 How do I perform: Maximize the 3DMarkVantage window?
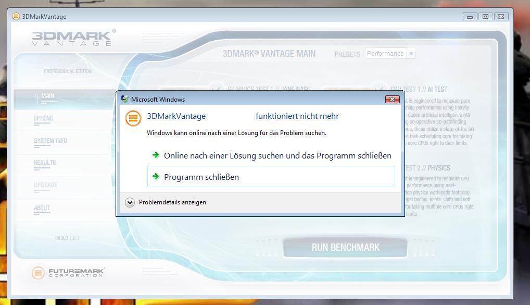coord(485,17)
